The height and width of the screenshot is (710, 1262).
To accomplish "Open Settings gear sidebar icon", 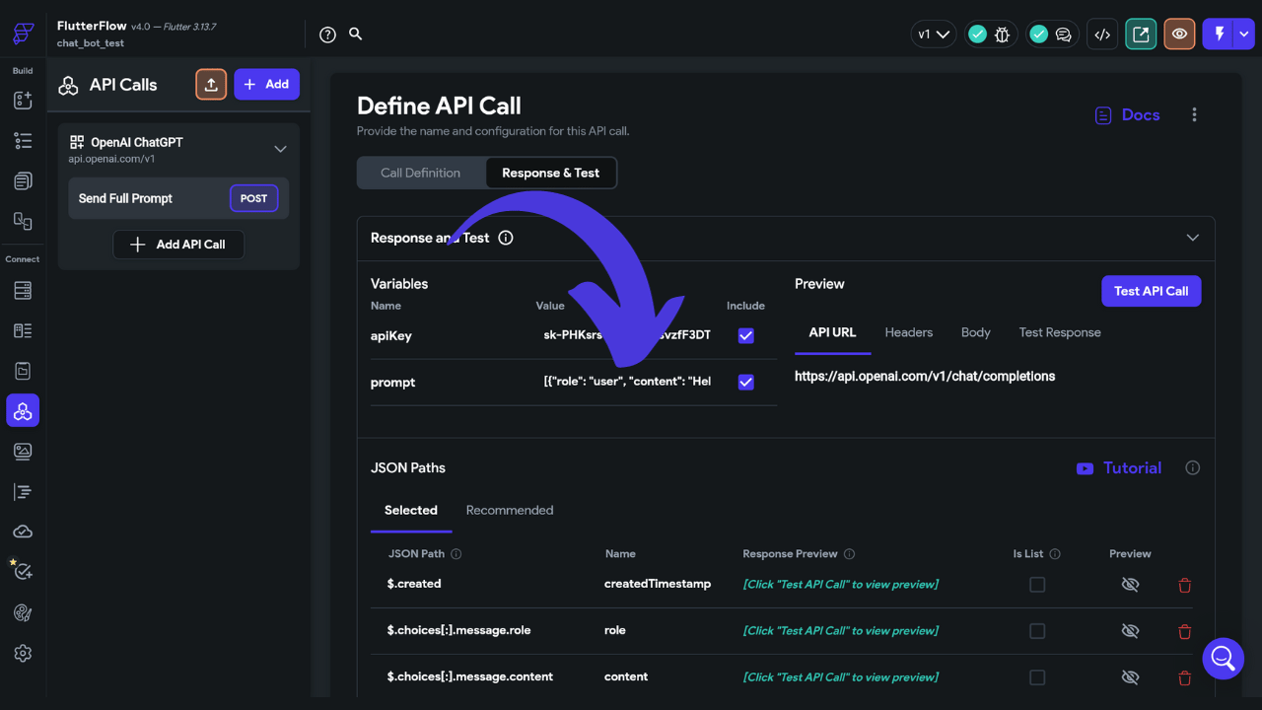I will click(x=23, y=653).
